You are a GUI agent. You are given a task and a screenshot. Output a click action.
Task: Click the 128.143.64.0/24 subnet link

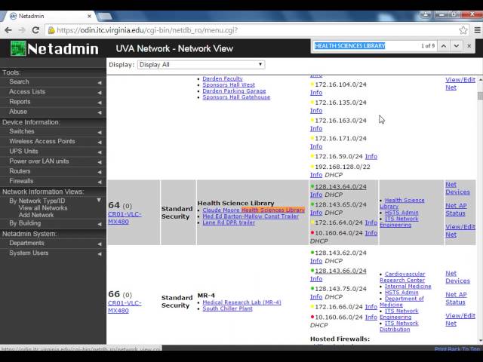coord(340,187)
